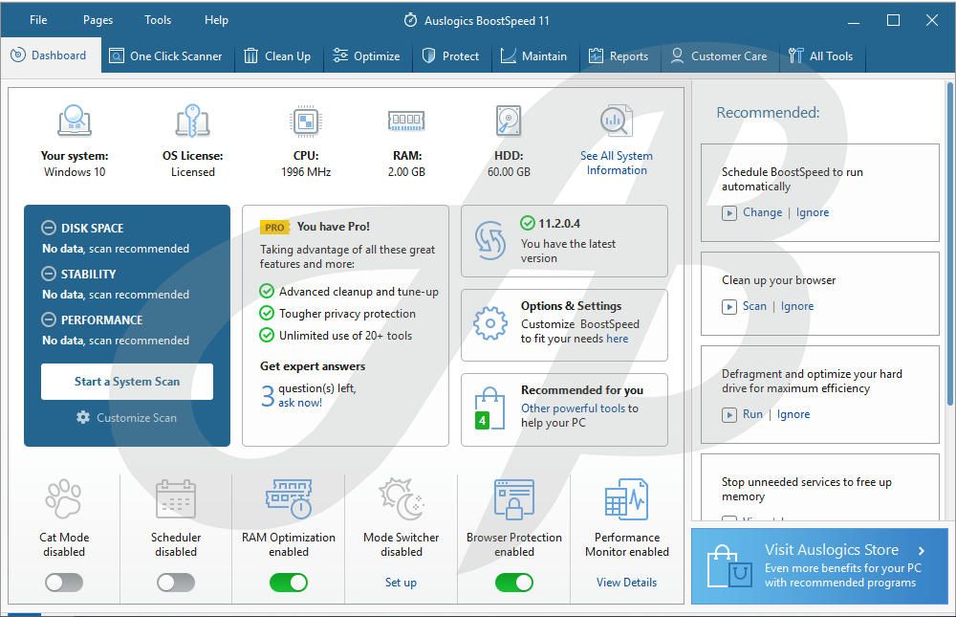The image size is (956, 617).
Task: Open the Customer Care tab
Action: [x=720, y=56]
